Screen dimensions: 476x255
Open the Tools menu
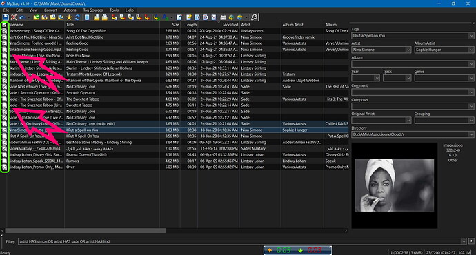pos(114,10)
